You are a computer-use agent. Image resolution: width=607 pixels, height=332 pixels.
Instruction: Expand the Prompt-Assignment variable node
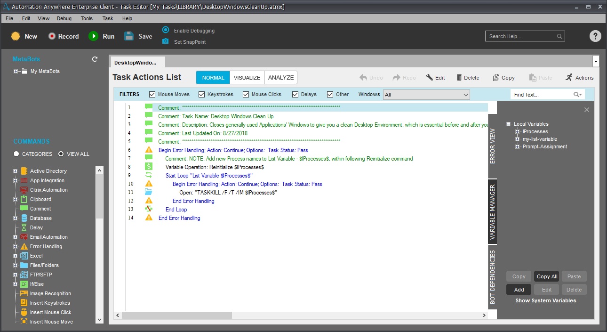point(518,146)
